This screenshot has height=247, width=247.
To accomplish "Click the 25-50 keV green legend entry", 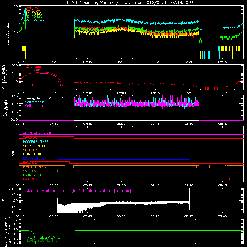I will 34,17.
